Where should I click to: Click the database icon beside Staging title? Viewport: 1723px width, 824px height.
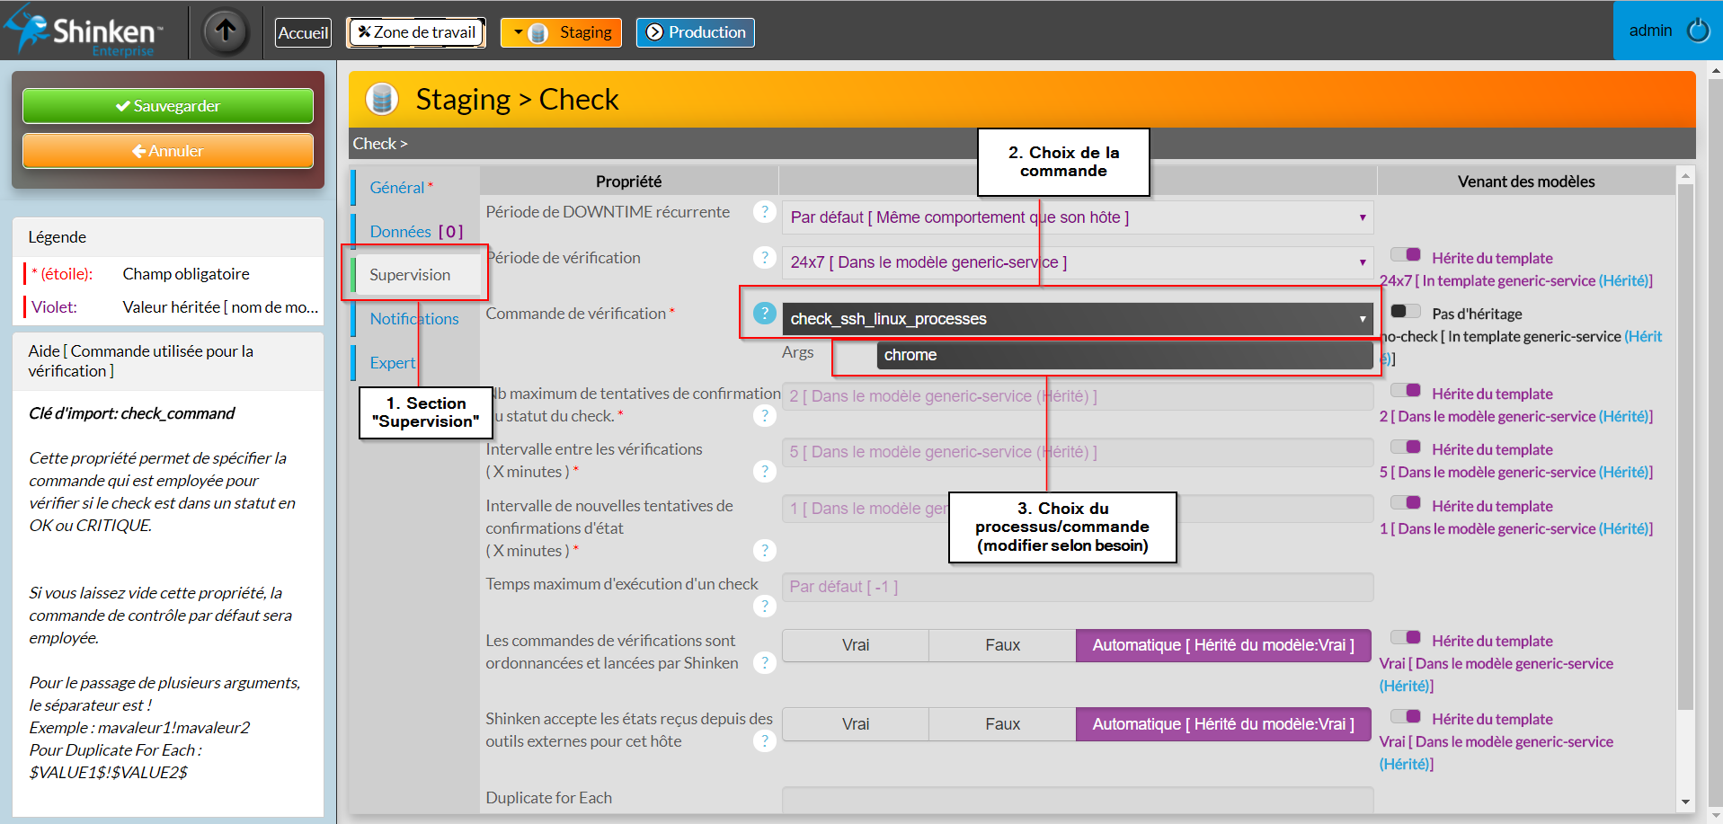pyautogui.click(x=382, y=99)
